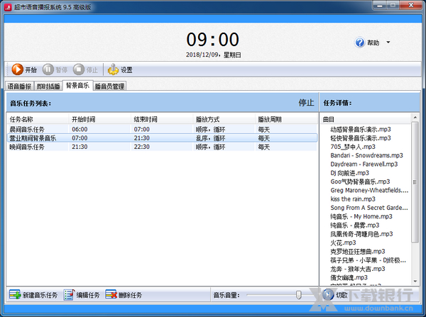Select the 背景音乐 tab
Screen dimensions: 426x317
77,86
